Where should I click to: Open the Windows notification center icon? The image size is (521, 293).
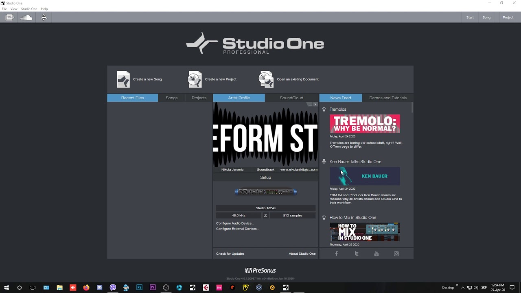click(x=512, y=287)
